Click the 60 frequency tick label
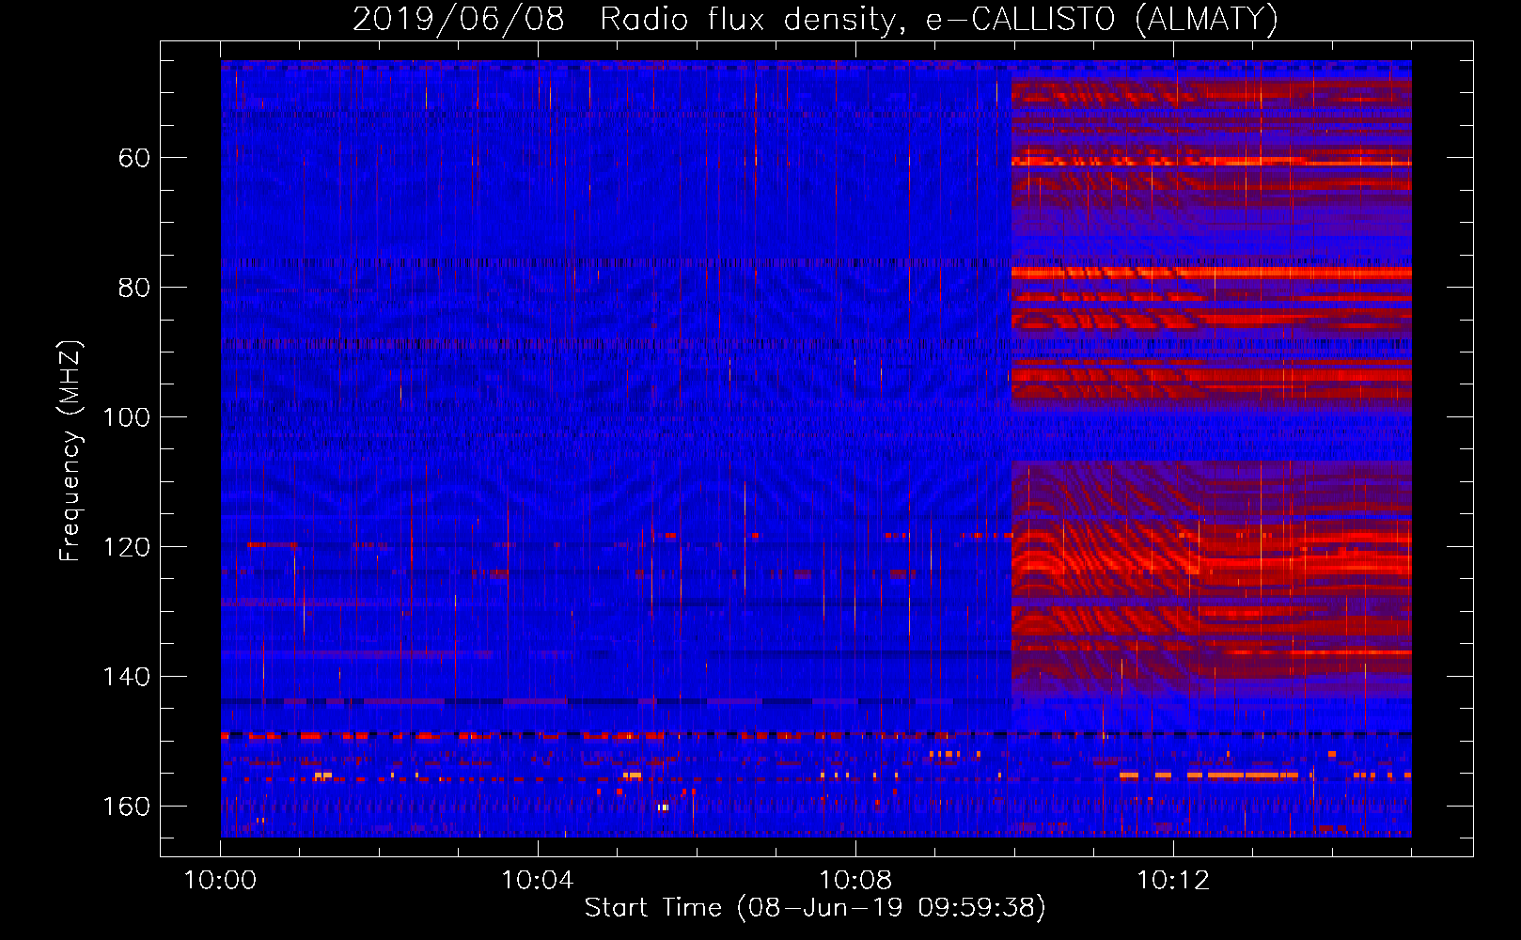 134,158
